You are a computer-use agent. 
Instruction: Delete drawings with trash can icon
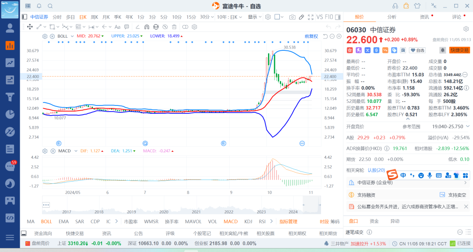pos(174,27)
